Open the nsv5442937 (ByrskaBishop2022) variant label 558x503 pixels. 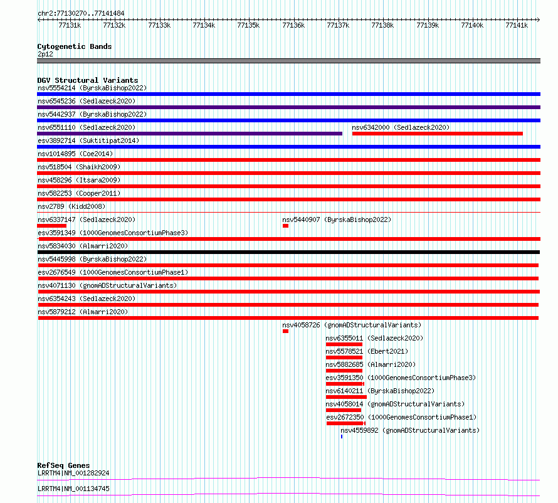92,114
